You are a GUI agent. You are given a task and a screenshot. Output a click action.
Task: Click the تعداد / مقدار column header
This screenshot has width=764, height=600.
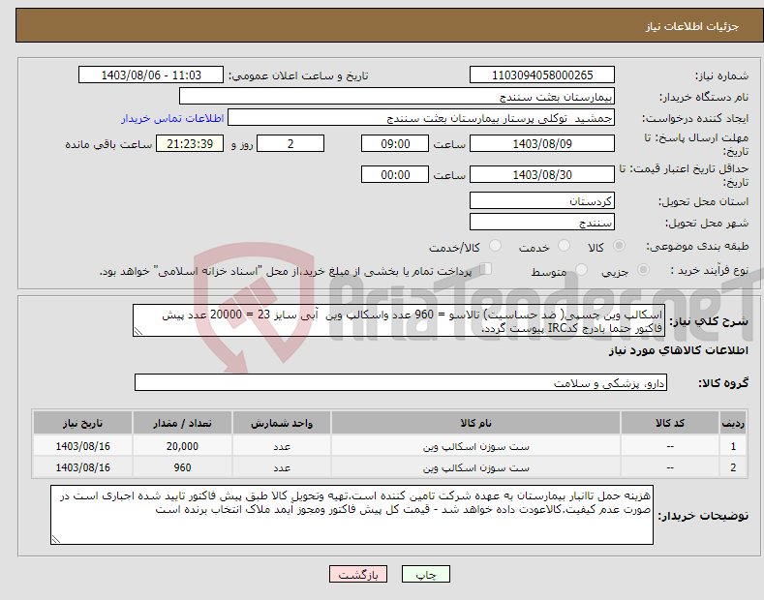[x=182, y=423]
